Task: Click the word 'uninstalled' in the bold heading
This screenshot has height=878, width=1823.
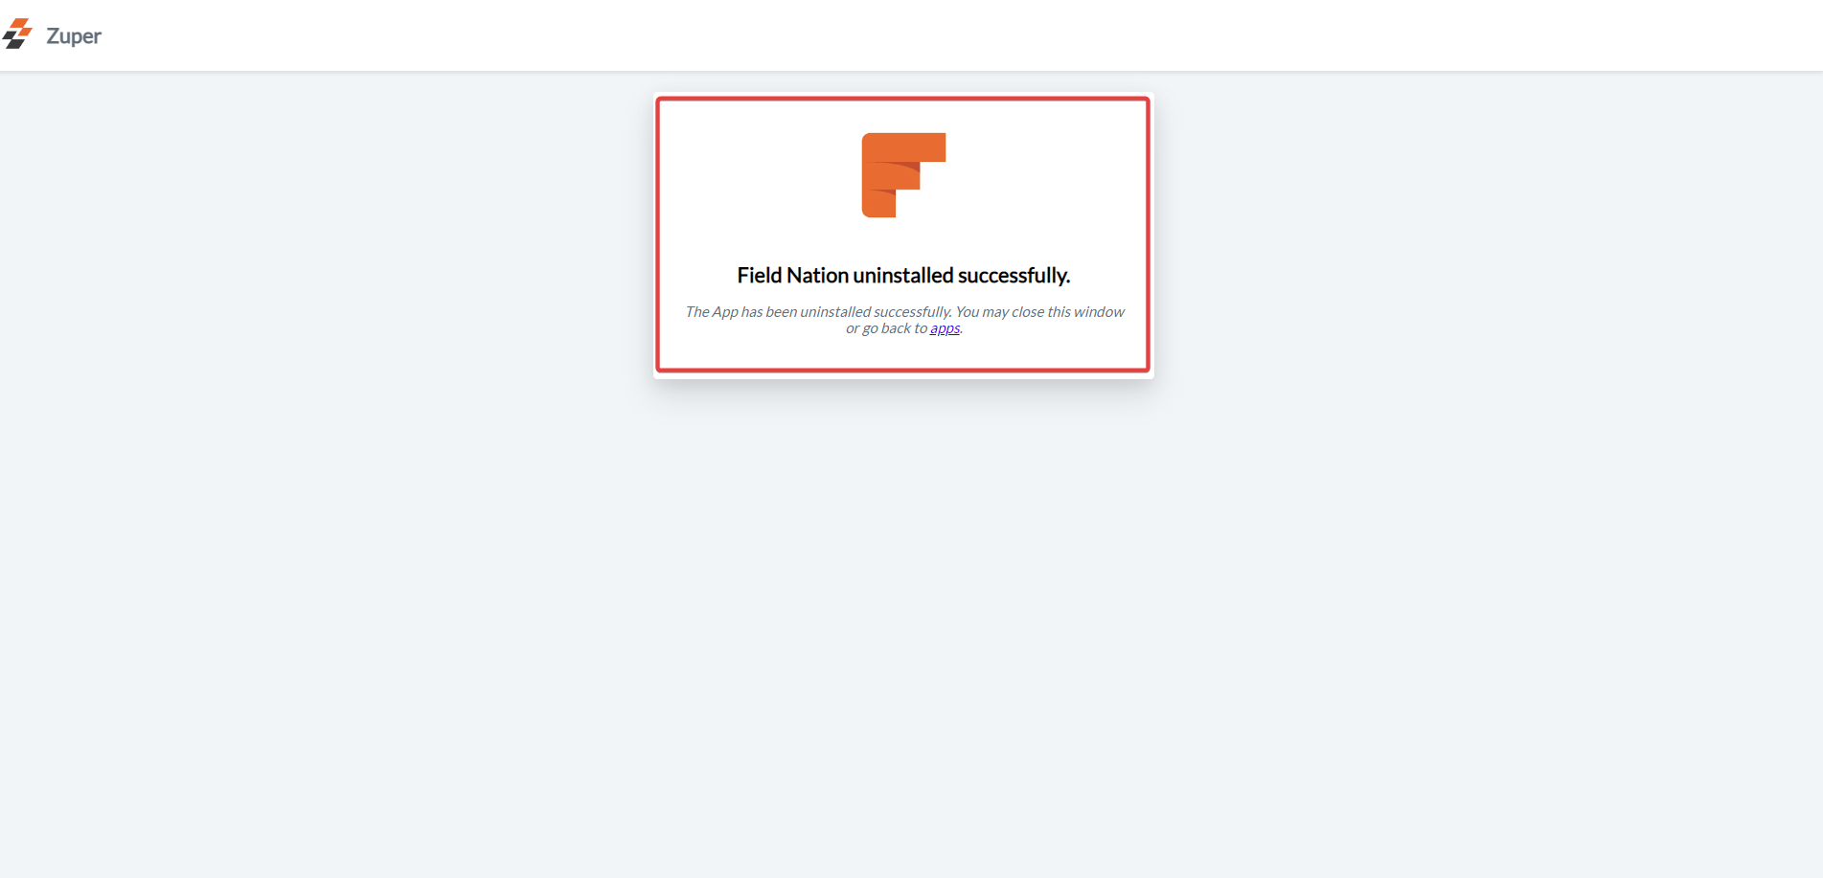Action: pos(903,276)
